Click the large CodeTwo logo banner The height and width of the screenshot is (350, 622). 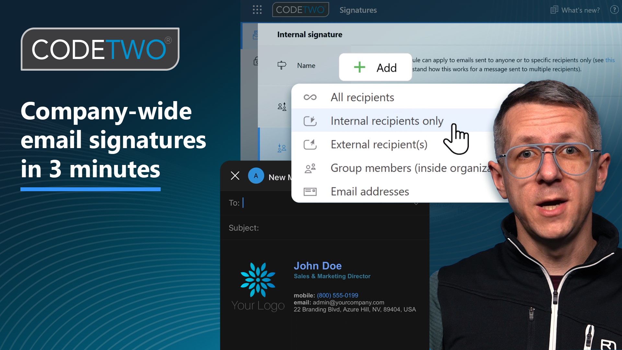[x=100, y=49]
